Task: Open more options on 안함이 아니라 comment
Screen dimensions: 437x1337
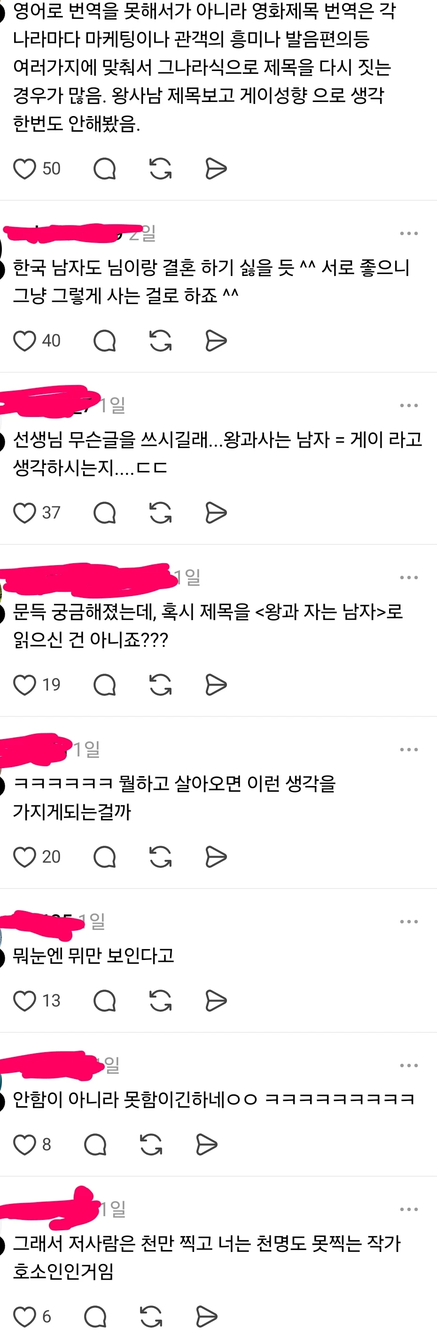Action: [x=409, y=1066]
